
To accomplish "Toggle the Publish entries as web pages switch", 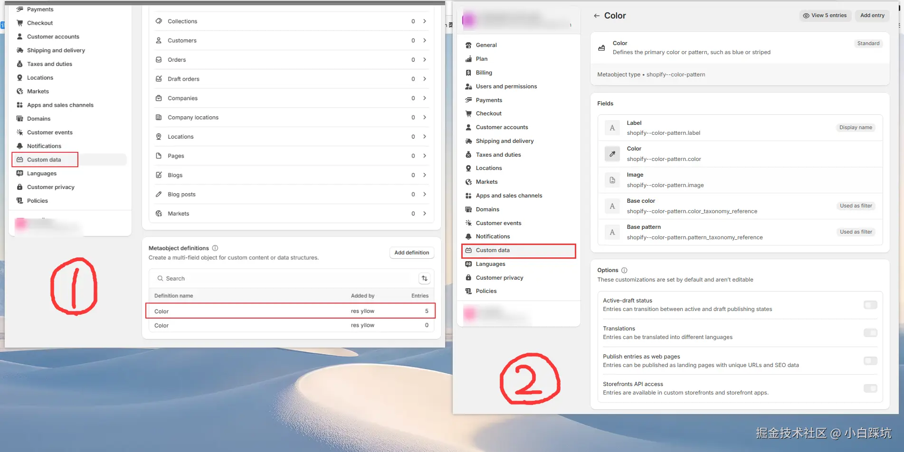I will (x=870, y=361).
